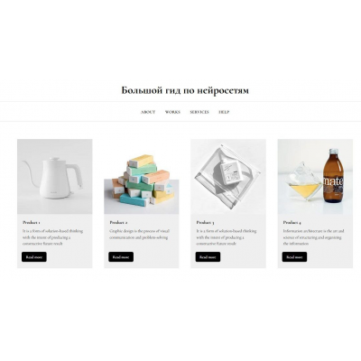Click the Product 2 title

118,223
